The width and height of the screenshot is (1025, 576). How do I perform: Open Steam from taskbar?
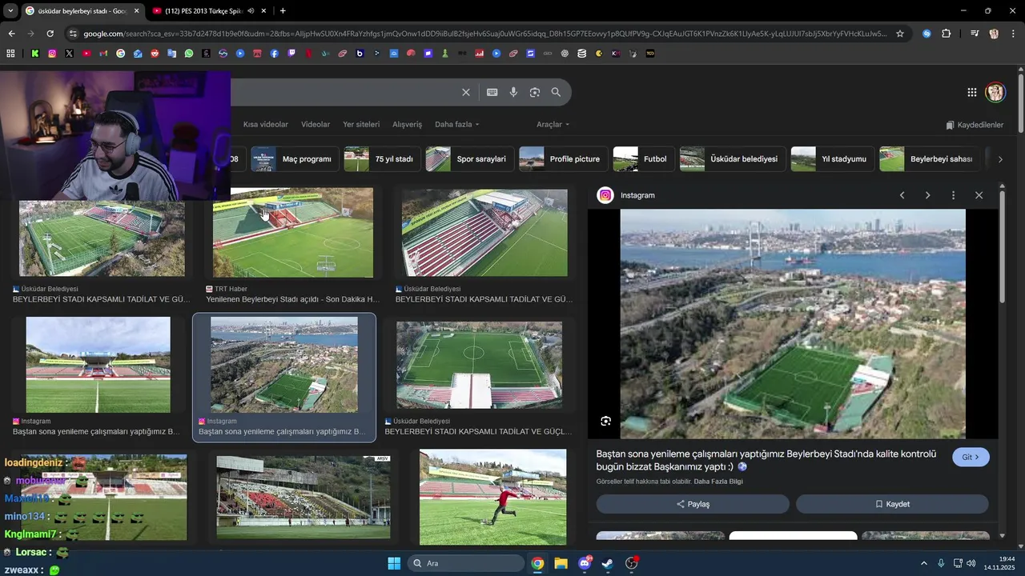click(608, 563)
